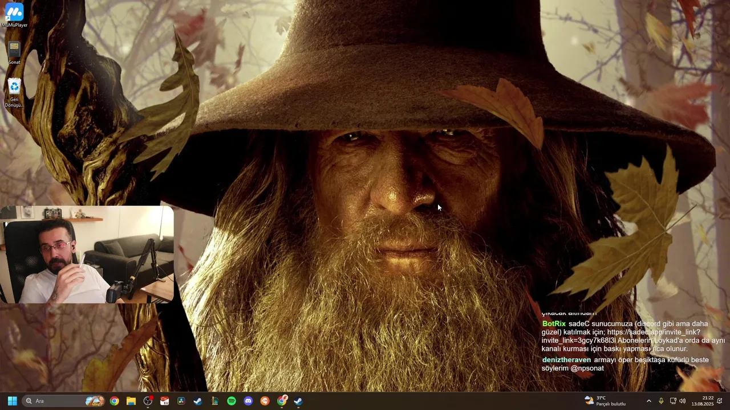Click the Ara taskbar search field
The height and width of the screenshot is (410, 730).
tap(64, 401)
